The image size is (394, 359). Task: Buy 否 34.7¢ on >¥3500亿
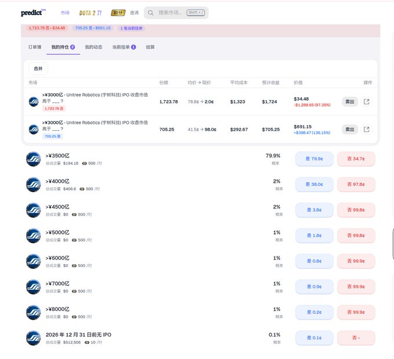(x=356, y=159)
